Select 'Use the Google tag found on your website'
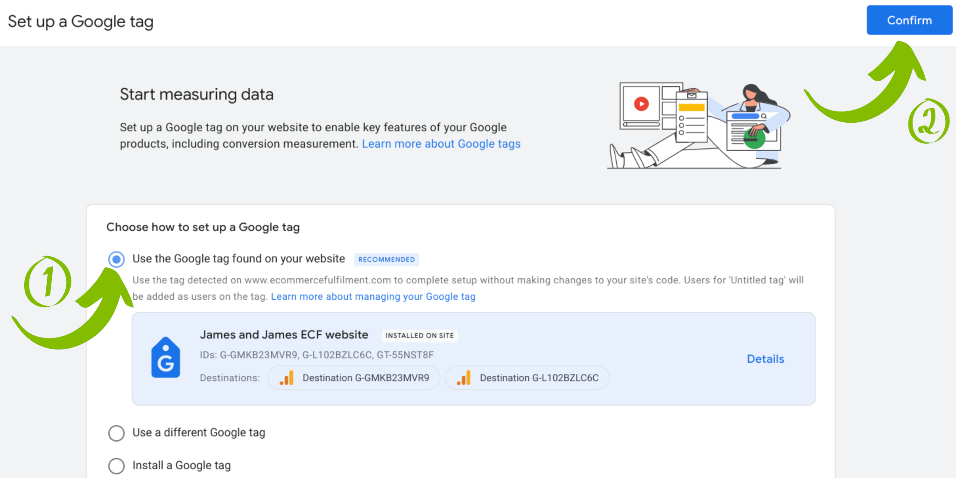956x478 pixels. click(116, 259)
